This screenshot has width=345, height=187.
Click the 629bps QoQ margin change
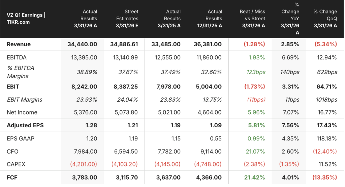tap(327, 72)
